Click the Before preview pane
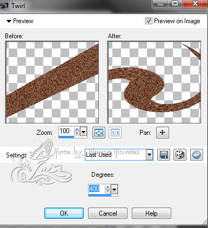 tap(52, 82)
